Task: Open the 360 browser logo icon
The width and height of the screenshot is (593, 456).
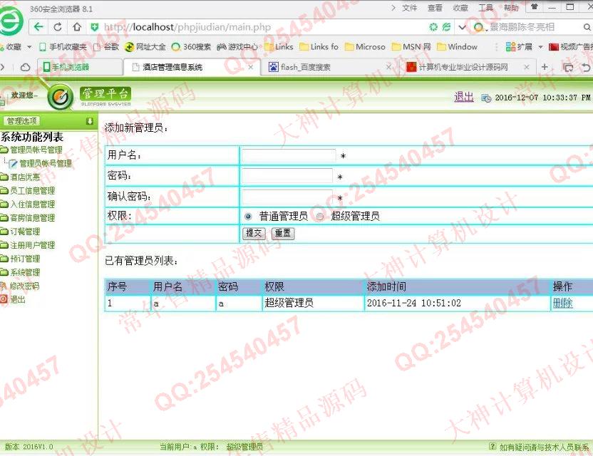Action: click(x=11, y=21)
